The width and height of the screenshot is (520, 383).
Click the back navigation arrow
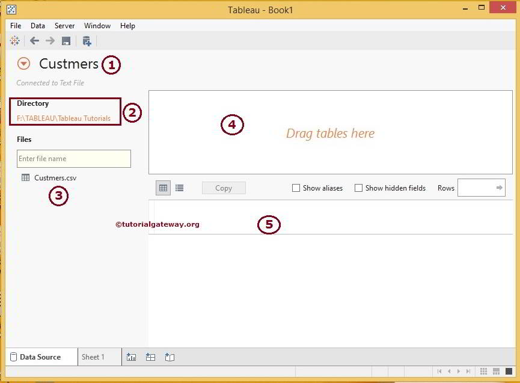tap(34, 41)
